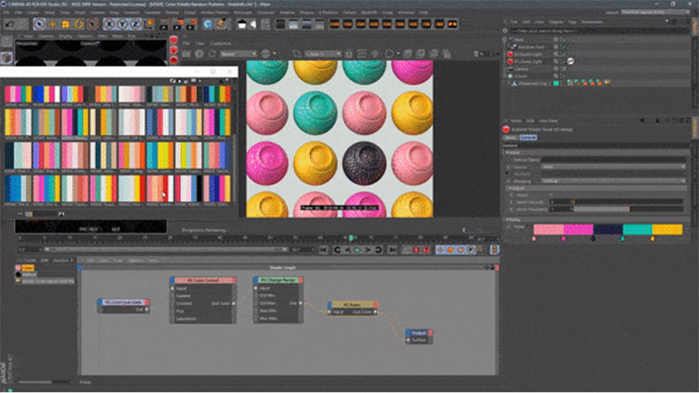Select the Color material in Material Manager

pos(28,268)
